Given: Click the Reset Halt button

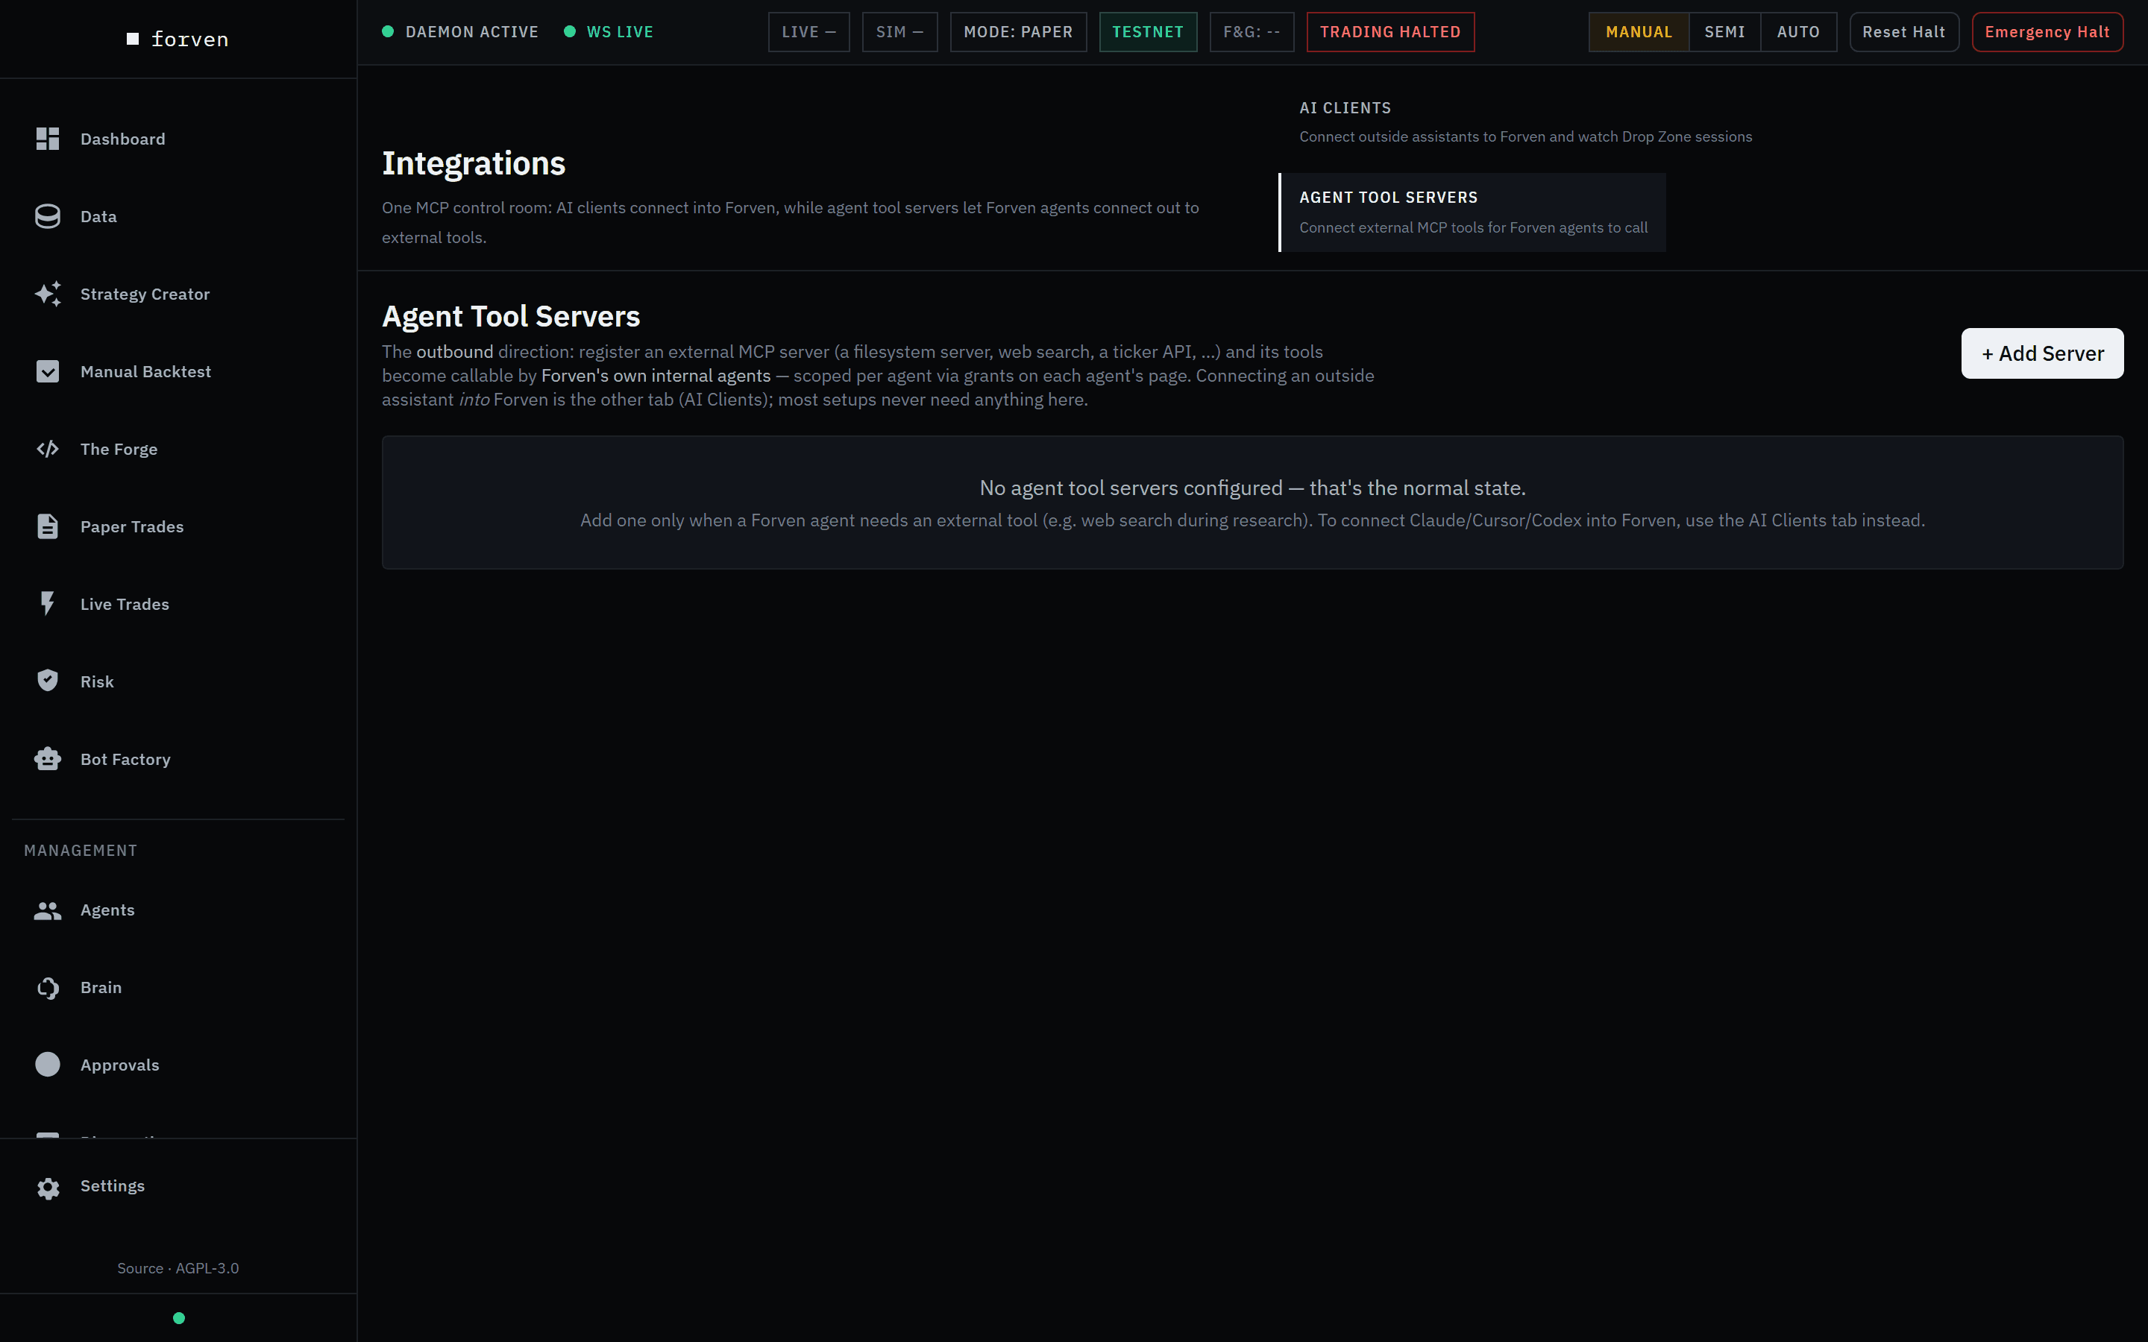Looking at the screenshot, I should [1904, 32].
